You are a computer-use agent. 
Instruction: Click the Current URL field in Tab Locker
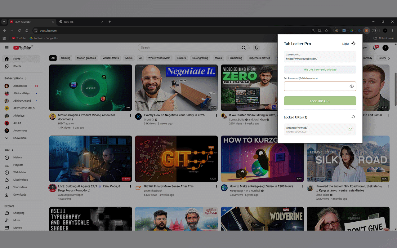(x=320, y=57)
